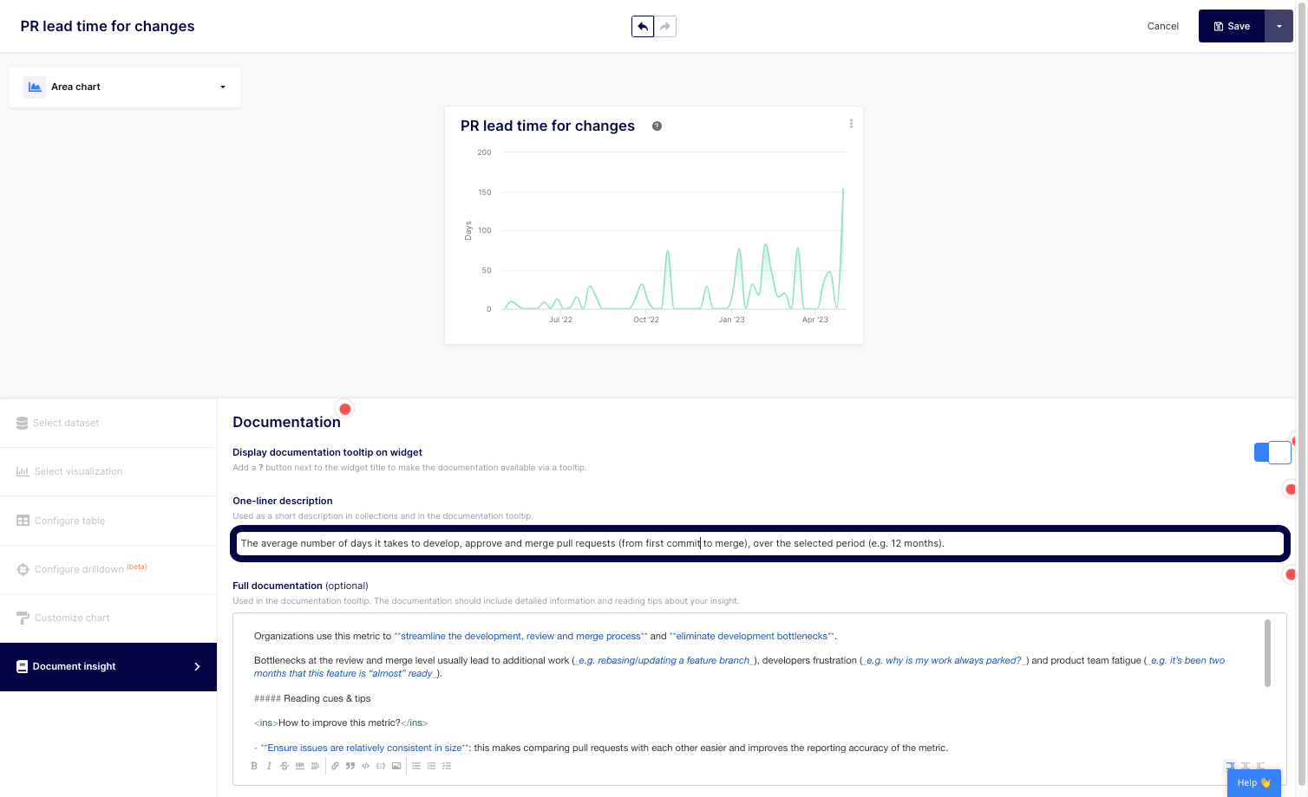Insert an image via the editor toolbar
The image size is (1308, 797).
click(x=396, y=766)
